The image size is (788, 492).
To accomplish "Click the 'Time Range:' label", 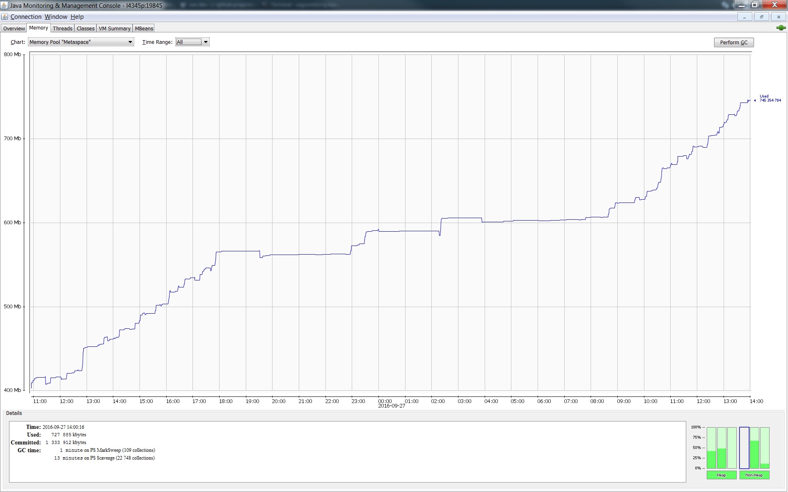I will 157,42.
